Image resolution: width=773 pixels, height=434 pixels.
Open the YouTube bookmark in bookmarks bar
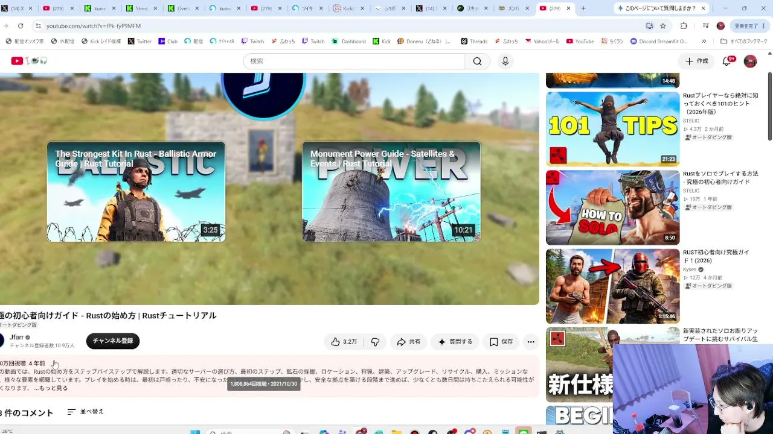[x=580, y=42]
